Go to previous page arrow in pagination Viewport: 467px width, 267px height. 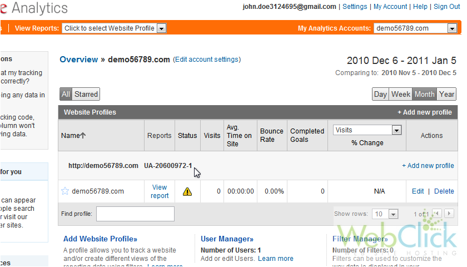click(437, 214)
